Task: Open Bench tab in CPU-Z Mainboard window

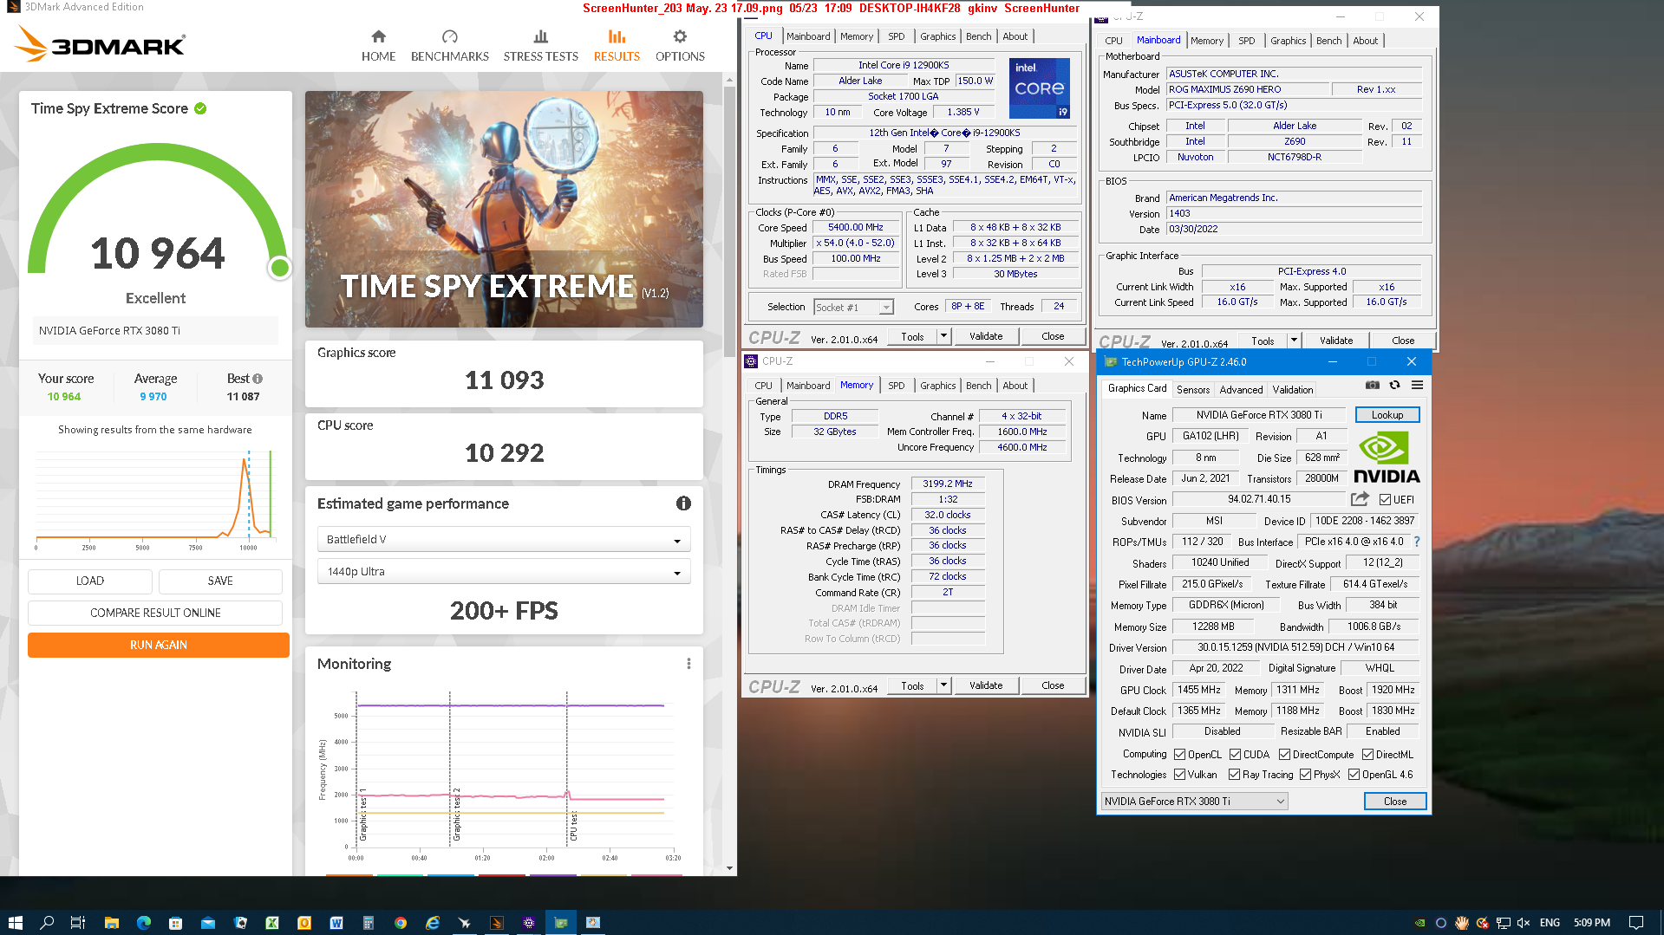Action: (x=1328, y=41)
